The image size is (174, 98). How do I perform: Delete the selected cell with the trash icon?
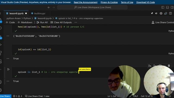coord(169,66)
